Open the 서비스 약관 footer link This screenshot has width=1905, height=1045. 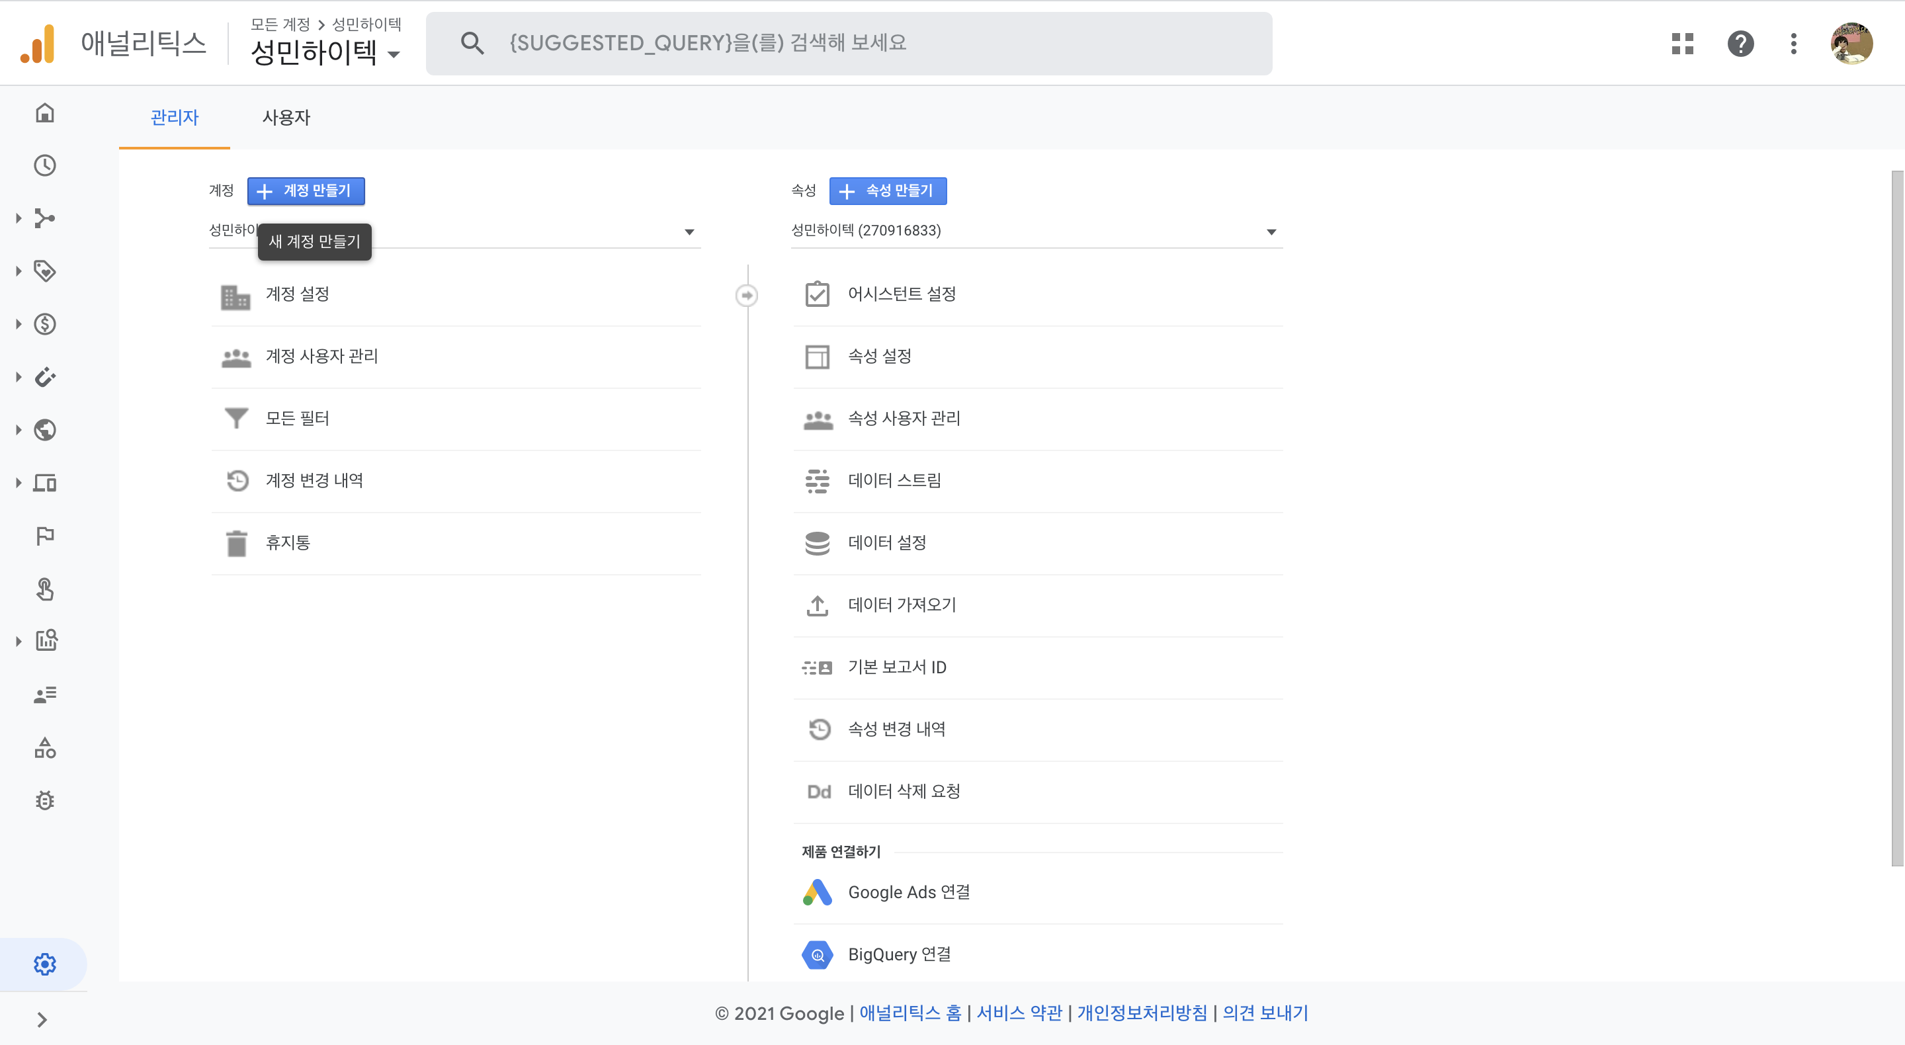[x=1019, y=1013]
